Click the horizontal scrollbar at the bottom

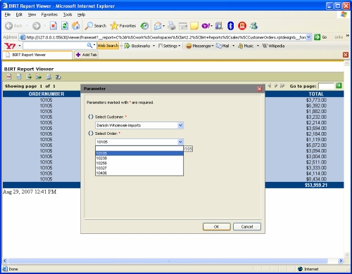(x=168, y=261)
